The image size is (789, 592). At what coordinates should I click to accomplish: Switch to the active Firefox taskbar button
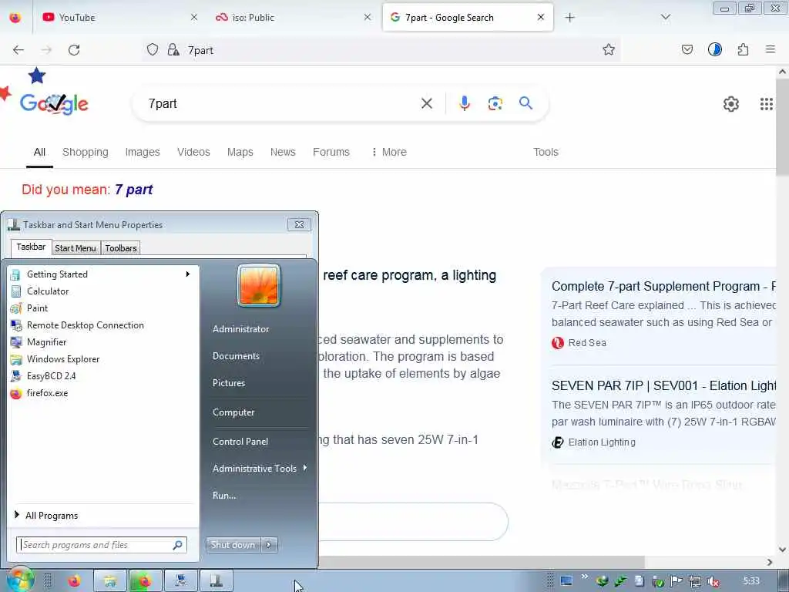click(x=146, y=581)
